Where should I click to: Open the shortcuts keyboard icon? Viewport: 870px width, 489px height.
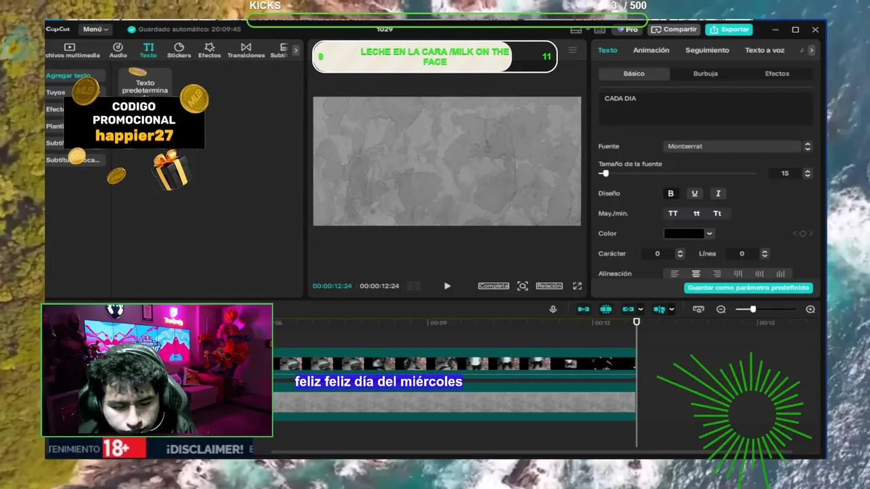[x=599, y=30]
